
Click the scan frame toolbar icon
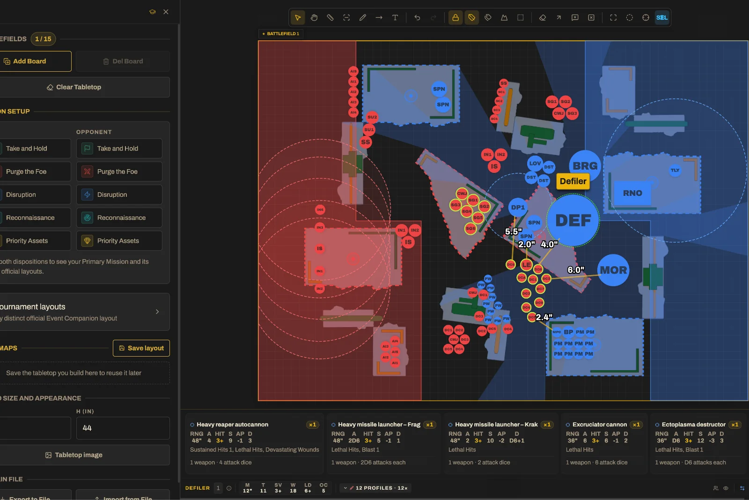(x=346, y=18)
